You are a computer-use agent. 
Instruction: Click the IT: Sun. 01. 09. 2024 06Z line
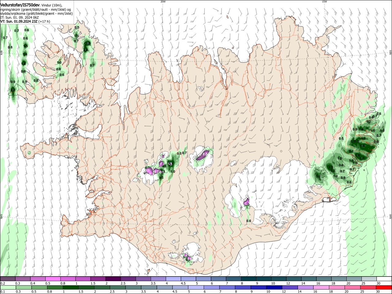click(20, 17)
